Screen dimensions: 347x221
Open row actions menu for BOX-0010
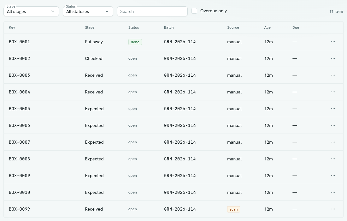(333, 192)
